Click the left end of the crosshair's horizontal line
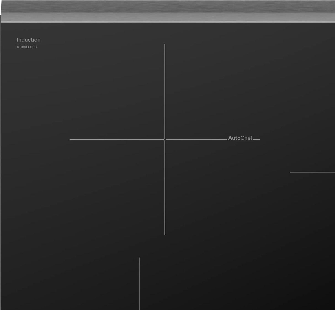This screenshot has width=335, height=310. [71, 139]
